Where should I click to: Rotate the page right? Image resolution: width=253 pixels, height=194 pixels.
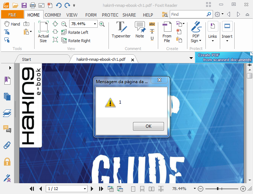click(76, 40)
